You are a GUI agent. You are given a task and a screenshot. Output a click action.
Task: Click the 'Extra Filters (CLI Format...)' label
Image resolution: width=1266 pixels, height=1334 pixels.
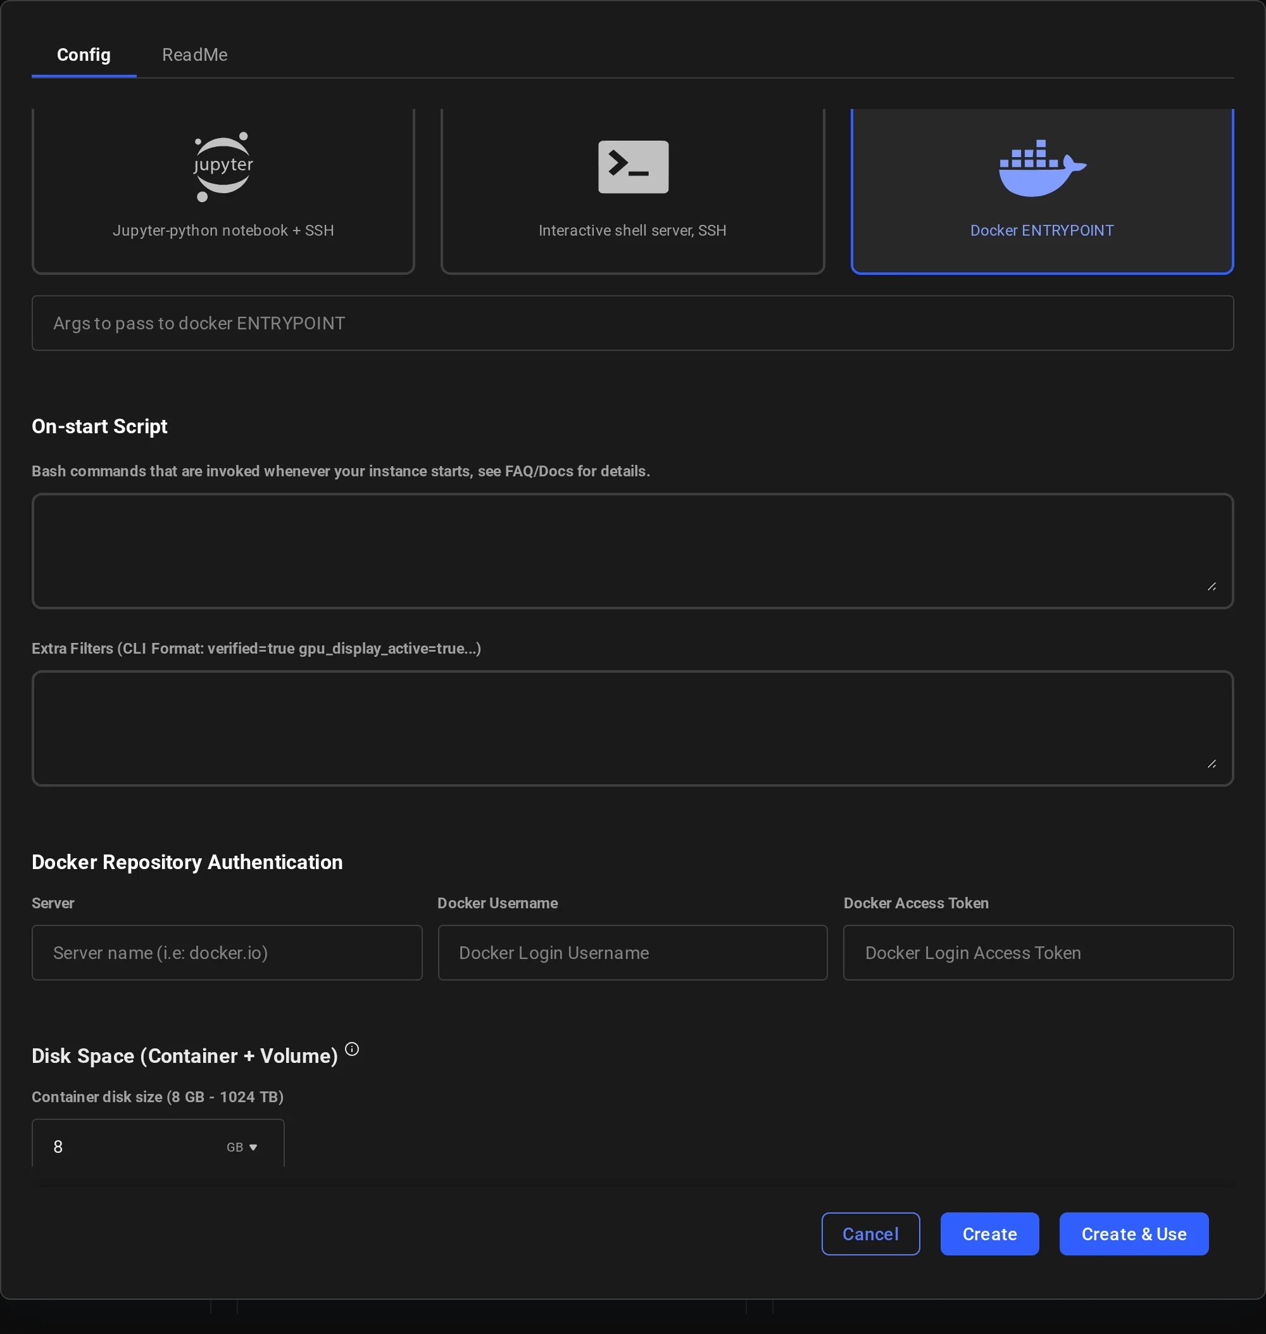(x=256, y=649)
